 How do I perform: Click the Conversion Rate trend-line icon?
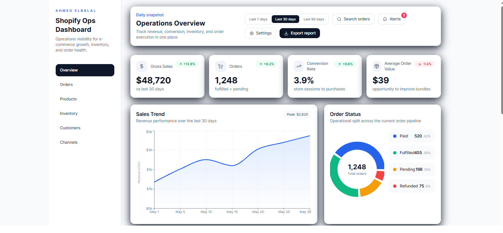click(x=299, y=66)
